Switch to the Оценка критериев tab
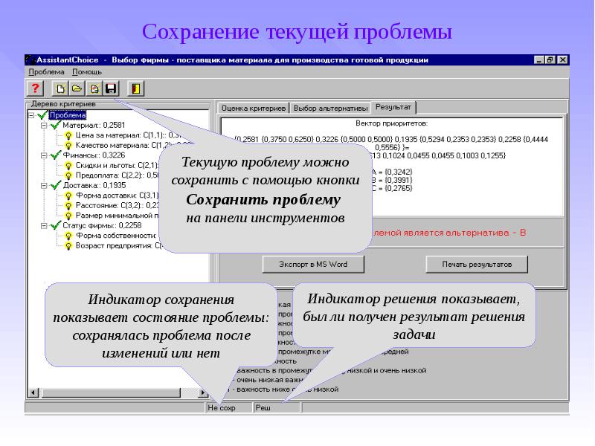595x446 pixels. point(254,108)
